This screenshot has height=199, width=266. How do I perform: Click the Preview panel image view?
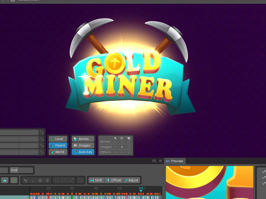pyautogui.click(x=210, y=183)
